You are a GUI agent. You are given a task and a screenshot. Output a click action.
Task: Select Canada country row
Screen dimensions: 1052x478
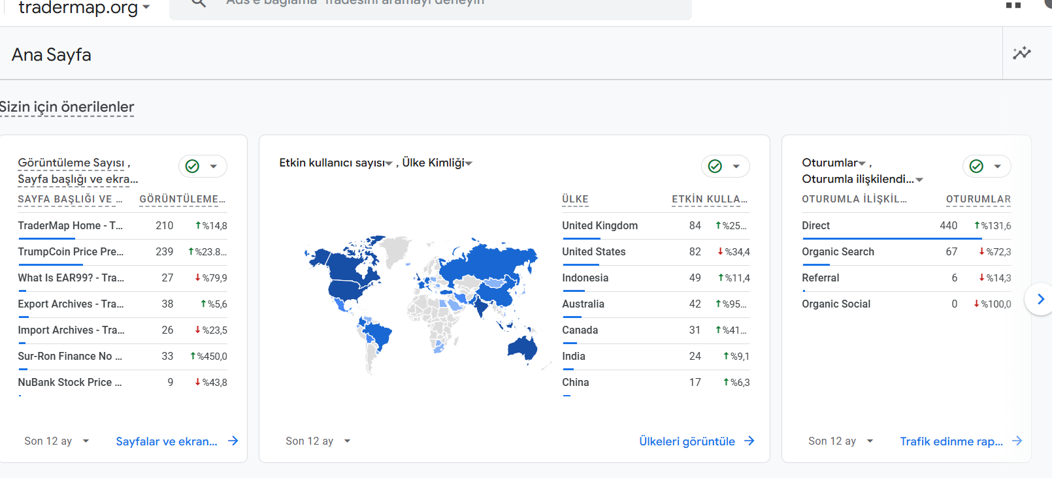[655, 330]
